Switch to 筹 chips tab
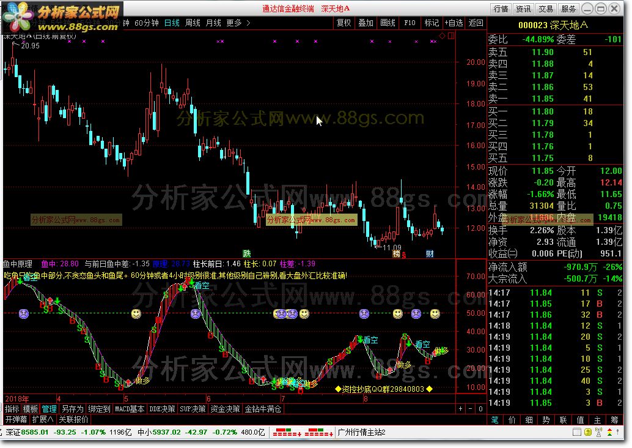The height and width of the screenshot is (448, 632). point(615,420)
